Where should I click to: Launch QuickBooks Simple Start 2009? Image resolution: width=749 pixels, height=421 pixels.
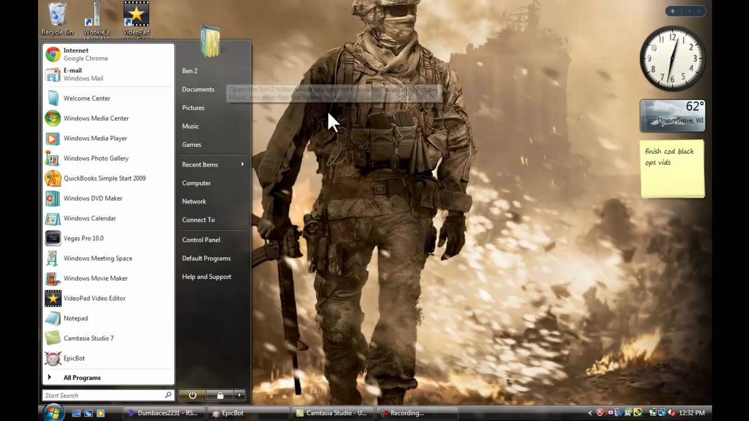pos(108,178)
